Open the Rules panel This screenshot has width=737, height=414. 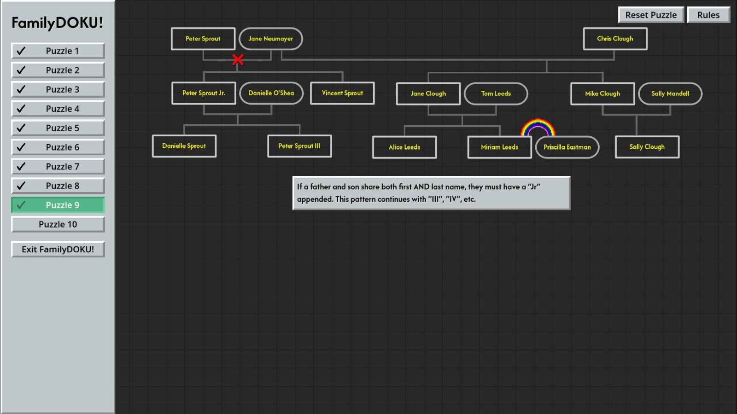point(708,15)
